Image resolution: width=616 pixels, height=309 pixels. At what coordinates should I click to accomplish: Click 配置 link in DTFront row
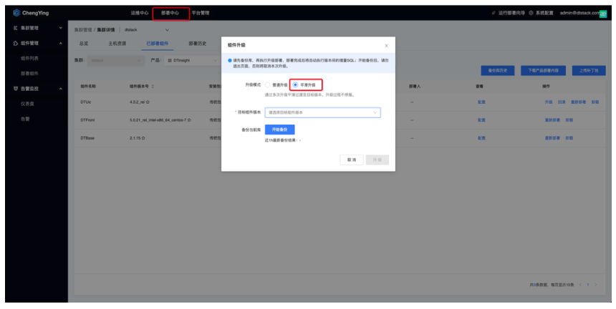pos(481,120)
